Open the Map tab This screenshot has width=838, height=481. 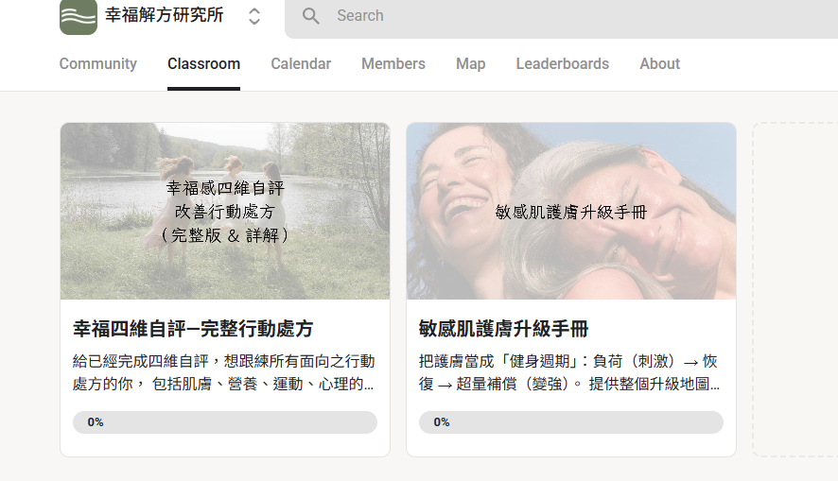(x=471, y=63)
